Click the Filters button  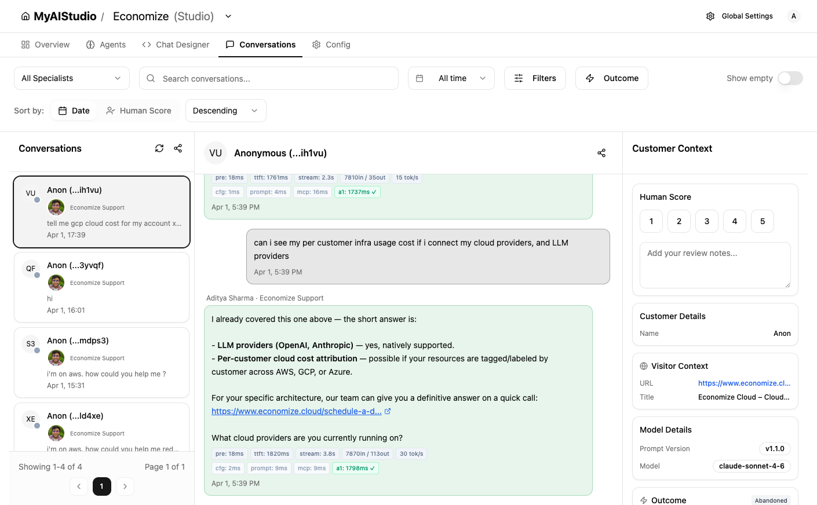click(x=535, y=78)
